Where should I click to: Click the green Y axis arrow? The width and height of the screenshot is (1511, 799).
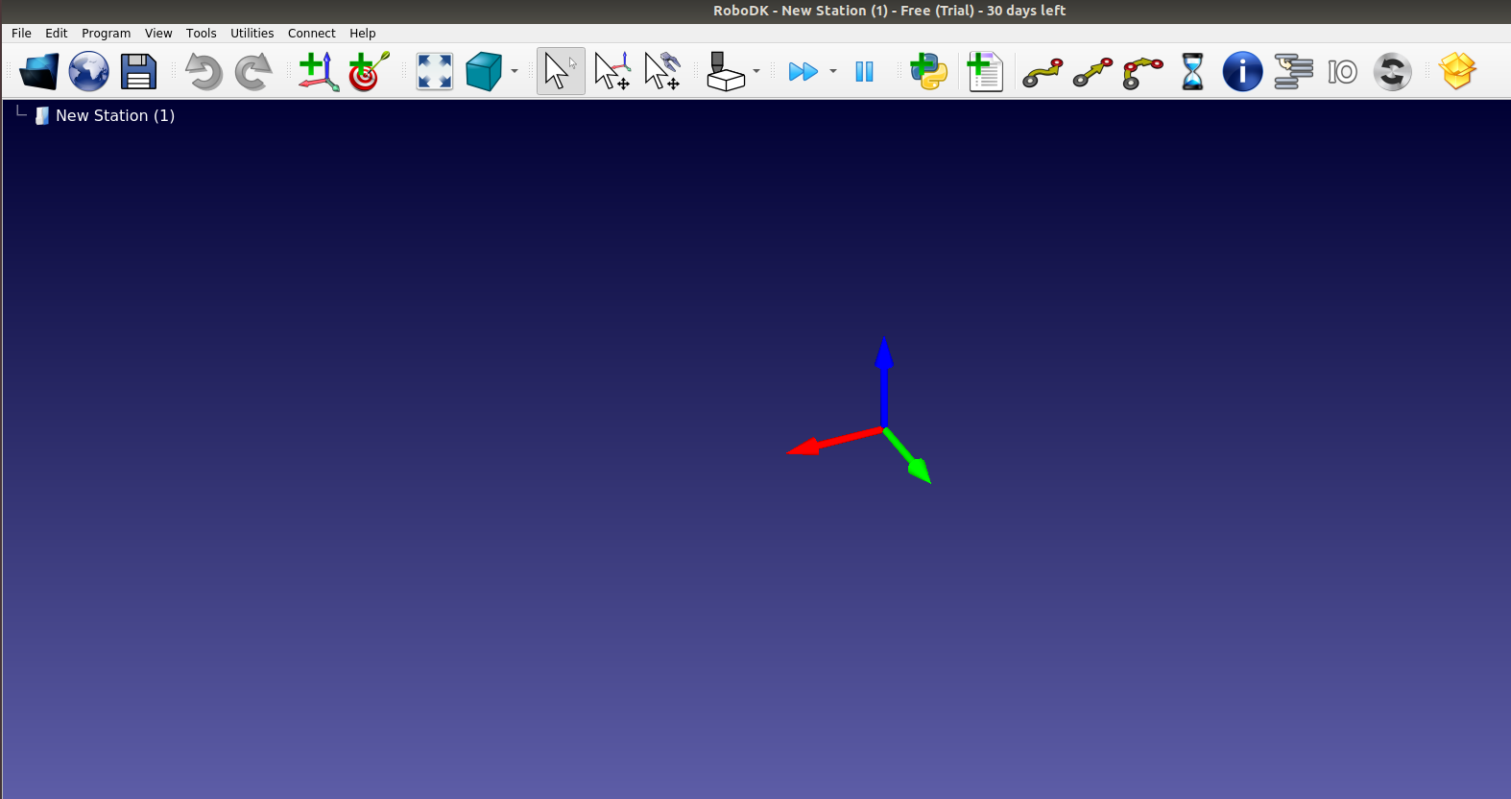(x=908, y=456)
